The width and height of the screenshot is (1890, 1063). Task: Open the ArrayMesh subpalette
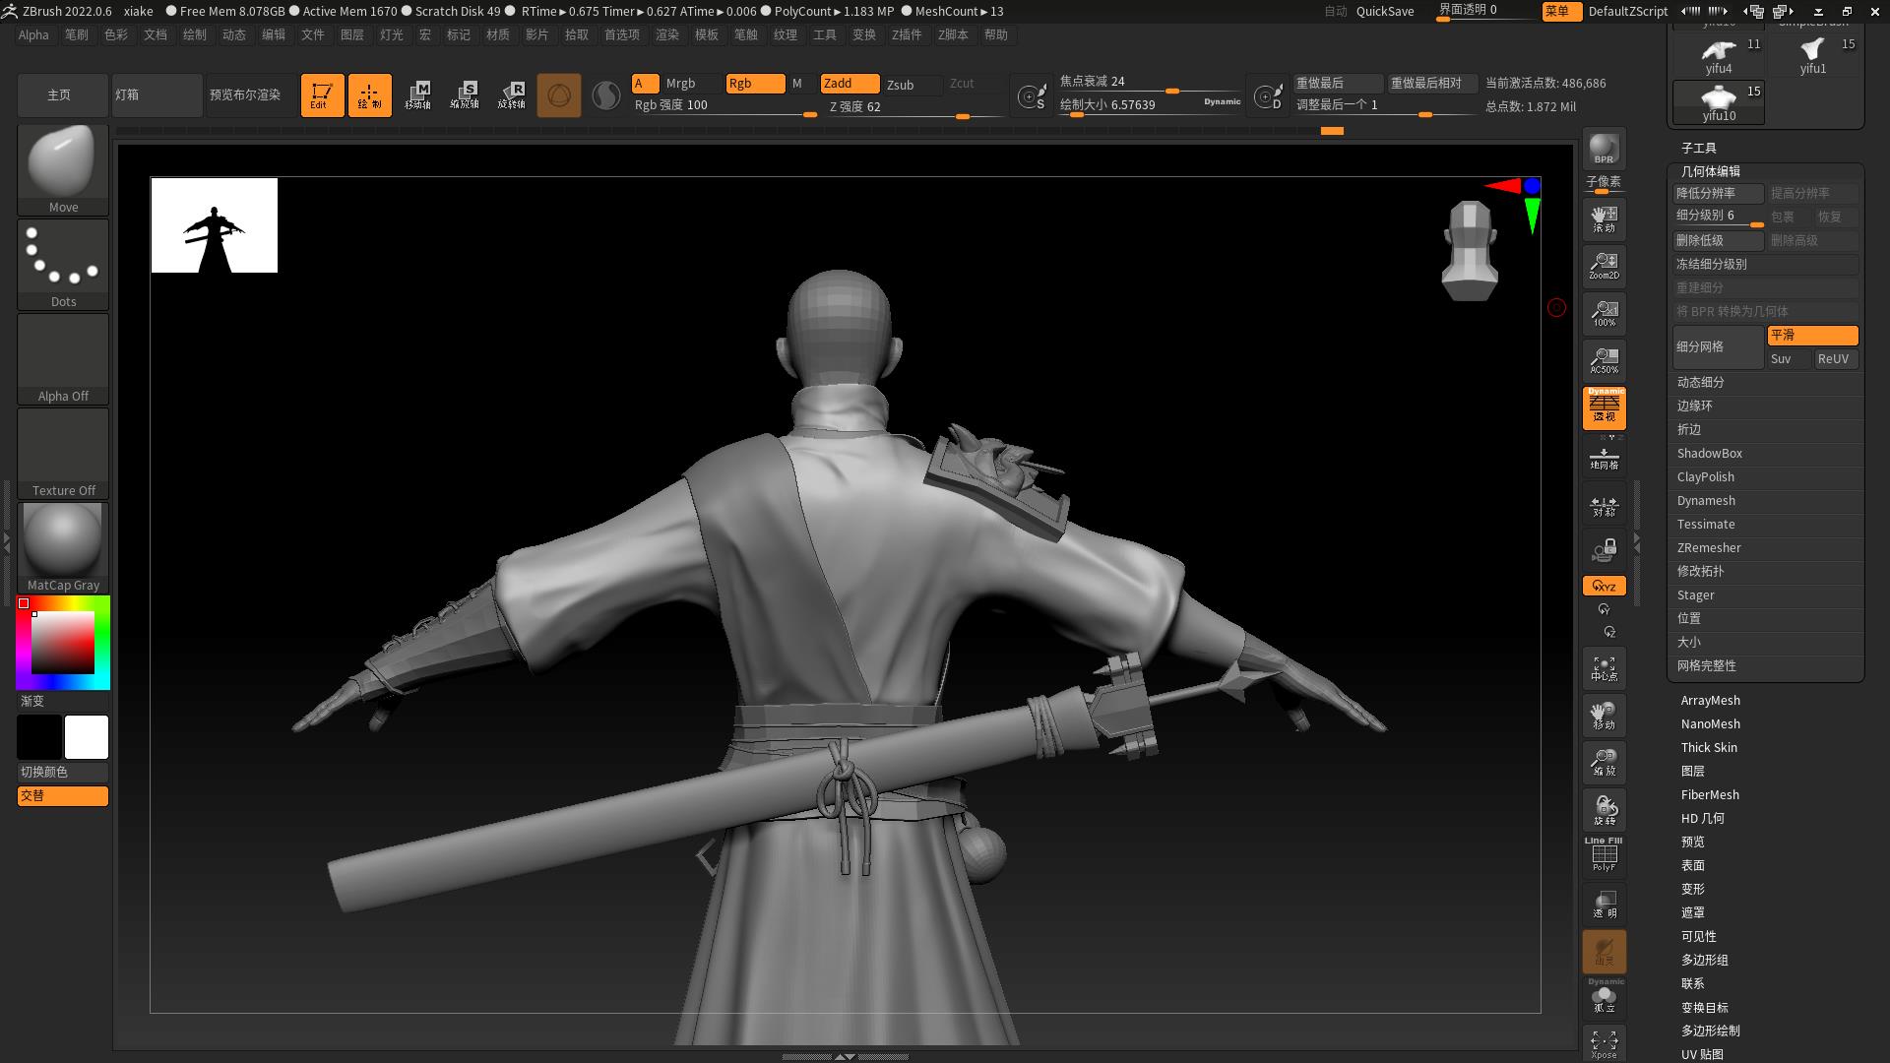point(1710,700)
